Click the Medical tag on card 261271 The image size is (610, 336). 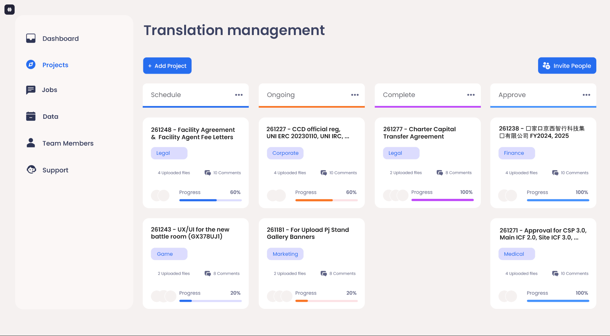tap(517, 254)
